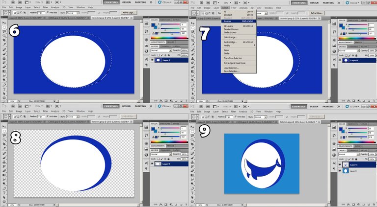
Task: Expand the Modify submenu in screenshot 7
Action: (239, 46)
